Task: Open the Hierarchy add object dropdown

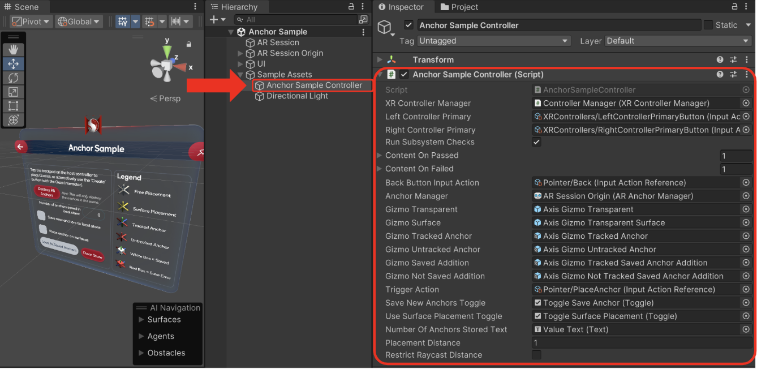Action: click(218, 20)
